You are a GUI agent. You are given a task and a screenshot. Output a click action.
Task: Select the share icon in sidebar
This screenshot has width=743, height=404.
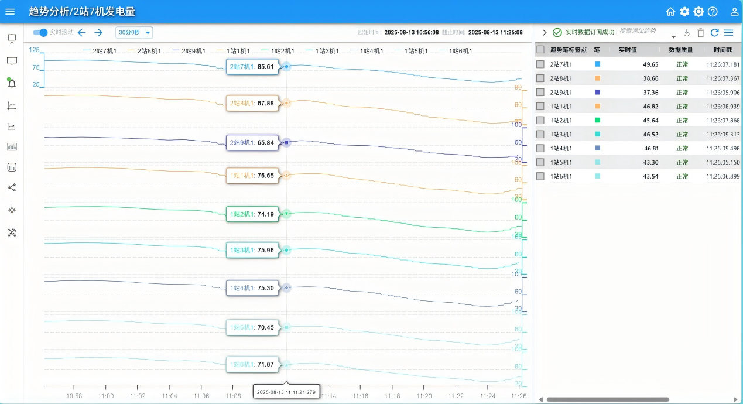[11, 188]
